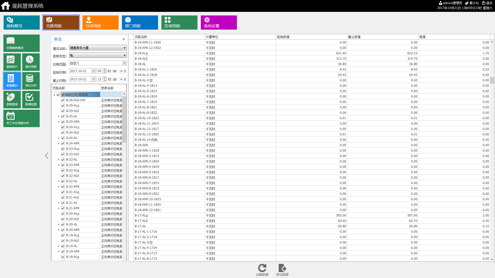495x278 pixels.
Task: Open the 建筑名称 dropdown
Action: click(x=98, y=48)
